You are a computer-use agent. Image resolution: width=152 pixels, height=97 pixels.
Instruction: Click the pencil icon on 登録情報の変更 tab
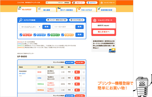tap(99, 9)
